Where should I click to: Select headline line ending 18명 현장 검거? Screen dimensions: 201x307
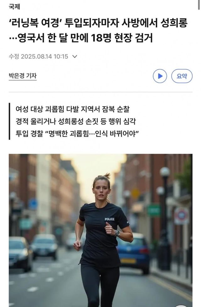point(81,38)
